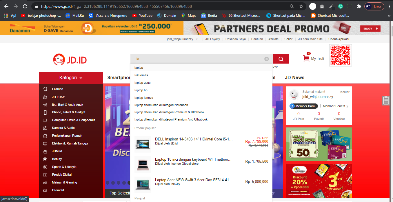This screenshot has height=202, width=393.
Task: Click the phone icon for Phone, Tablet
Action: pyautogui.click(x=45, y=112)
